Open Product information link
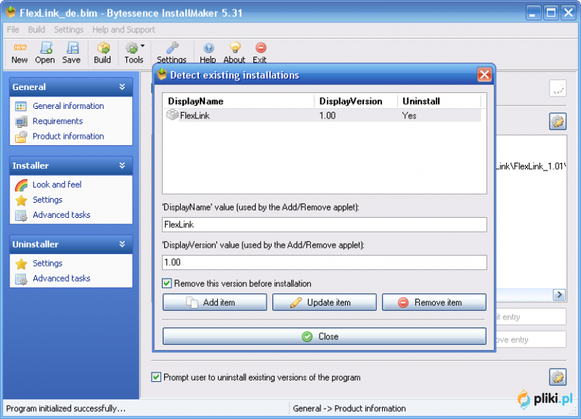The height and width of the screenshot is (419, 581). (x=68, y=137)
